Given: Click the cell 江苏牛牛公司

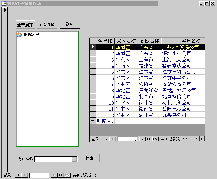Looking at the screenshot, I should tap(183, 78).
